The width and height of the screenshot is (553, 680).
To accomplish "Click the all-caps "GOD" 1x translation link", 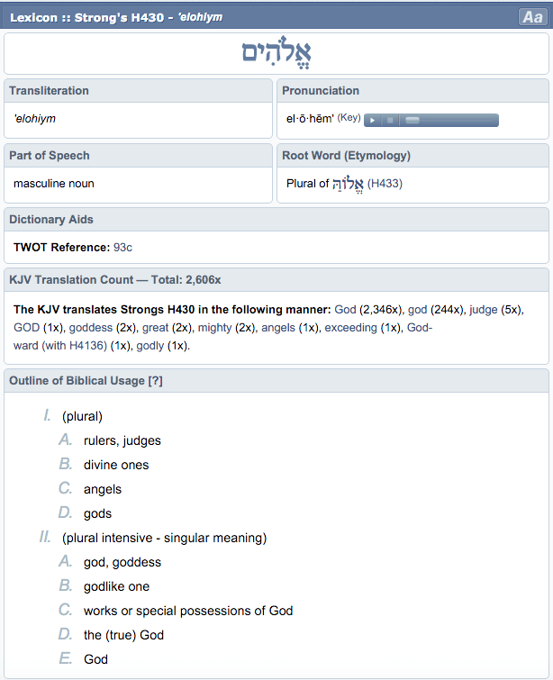I will (26, 328).
